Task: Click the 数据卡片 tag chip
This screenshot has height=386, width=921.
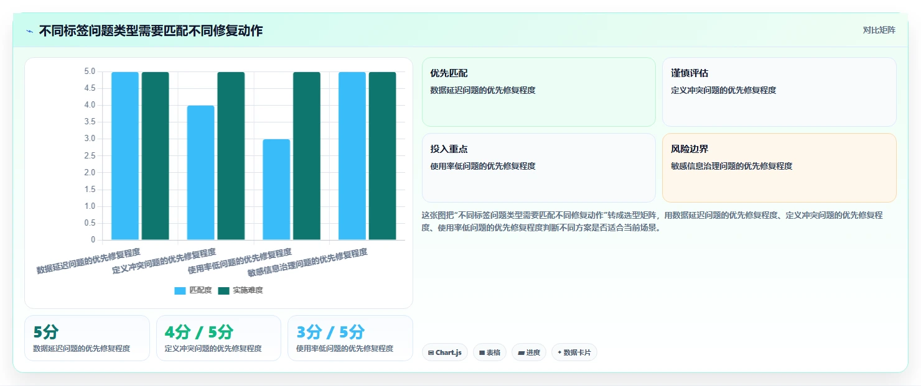Action: point(574,352)
